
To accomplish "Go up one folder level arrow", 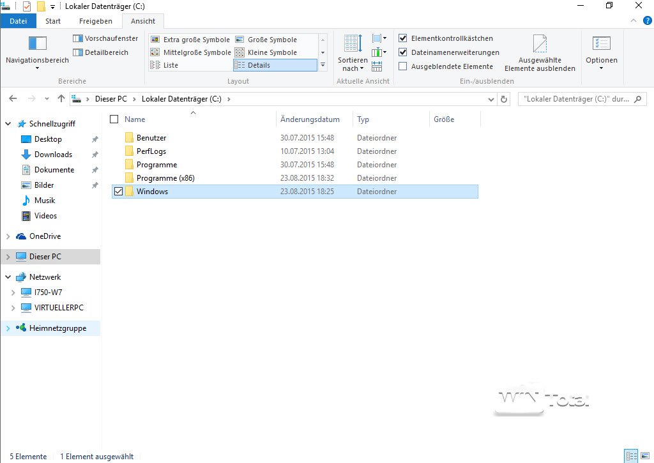I will pos(61,99).
